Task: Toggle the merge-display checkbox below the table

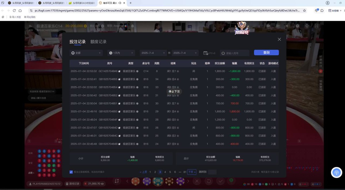Action: (71, 172)
